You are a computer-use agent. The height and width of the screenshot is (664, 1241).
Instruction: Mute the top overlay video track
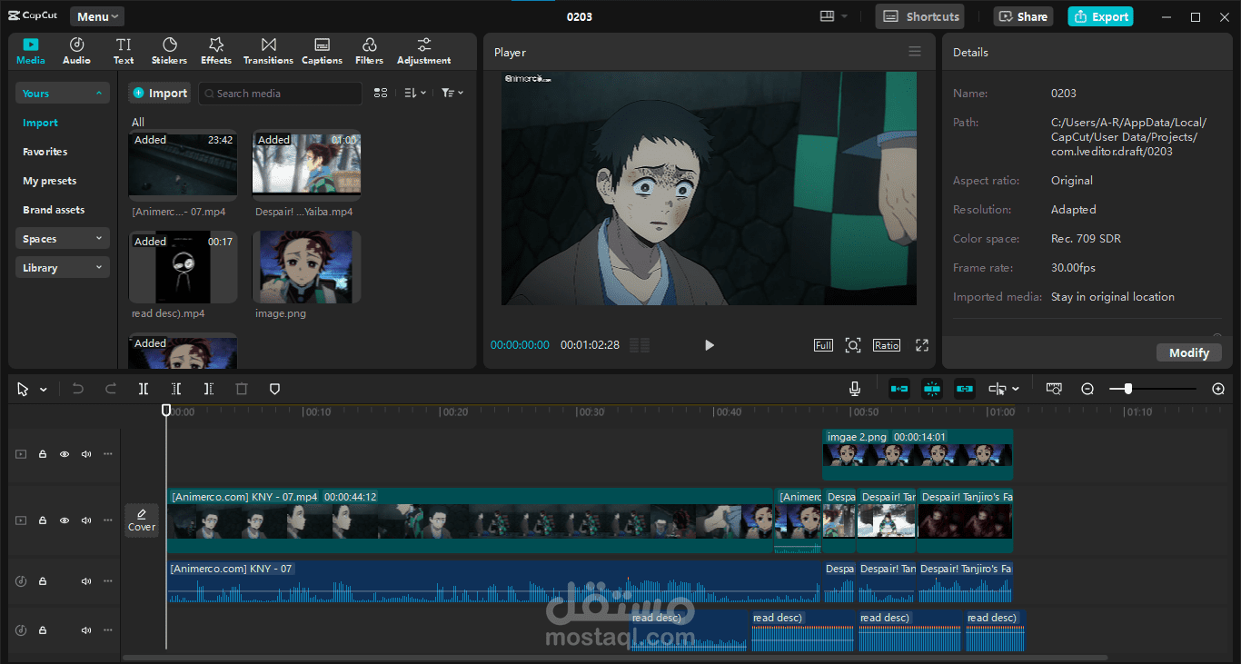[x=86, y=454]
